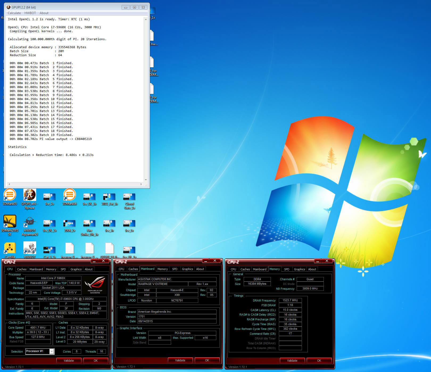Open the Calculate menu in GPUPI
This screenshot has width=431, height=372.
coord(14,13)
